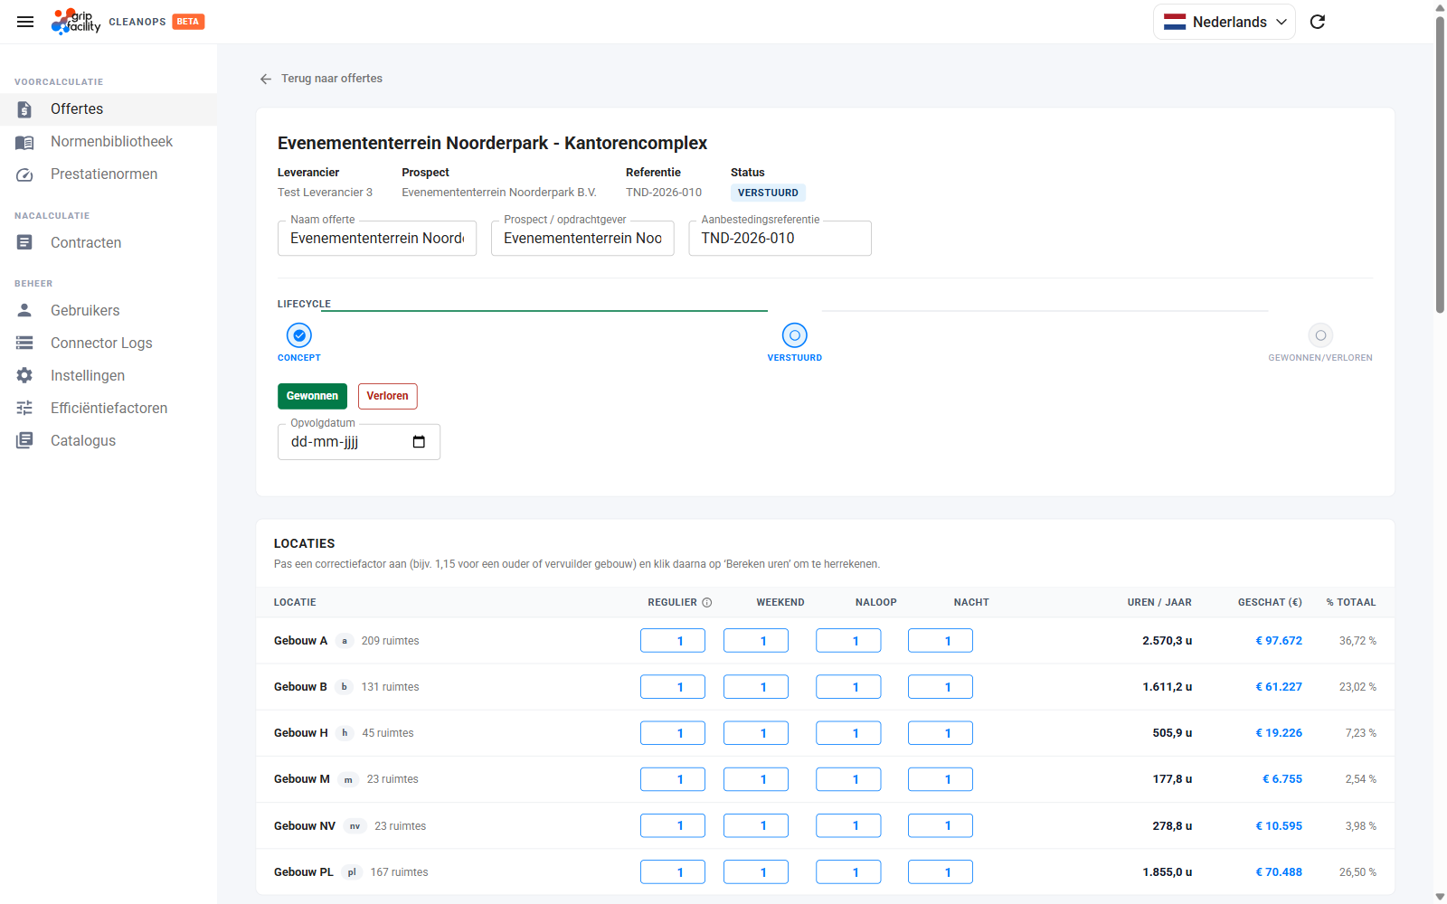This screenshot has width=1447, height=904.
Task: Click the '36,72 %' total percentage
Action: 1357,641
